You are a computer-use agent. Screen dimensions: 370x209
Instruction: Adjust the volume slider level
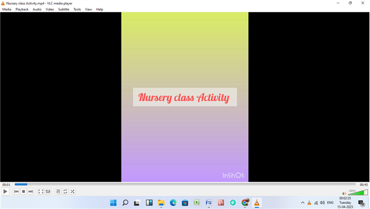(x=357, y=192)
